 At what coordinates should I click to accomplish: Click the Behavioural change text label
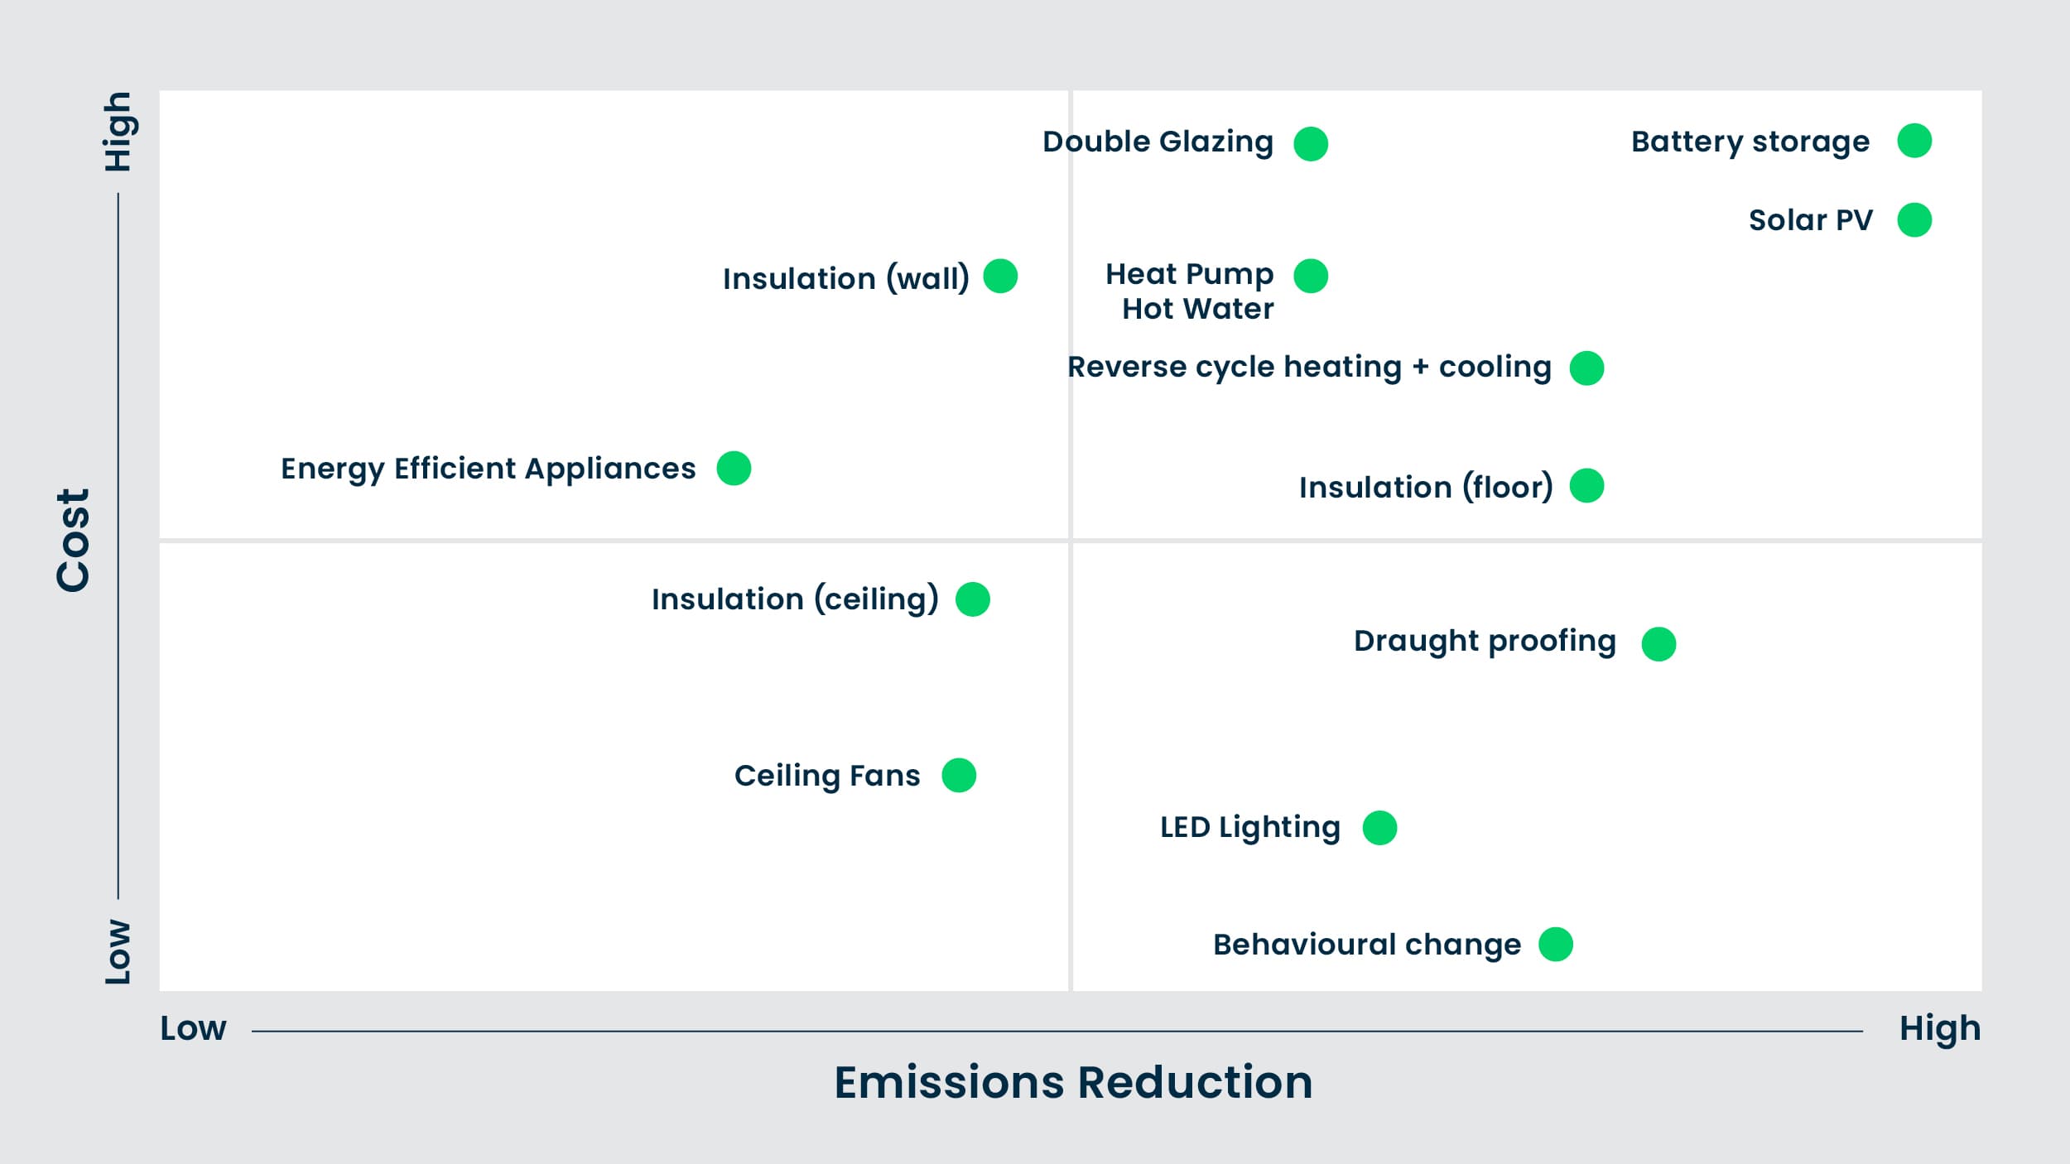1367,945
